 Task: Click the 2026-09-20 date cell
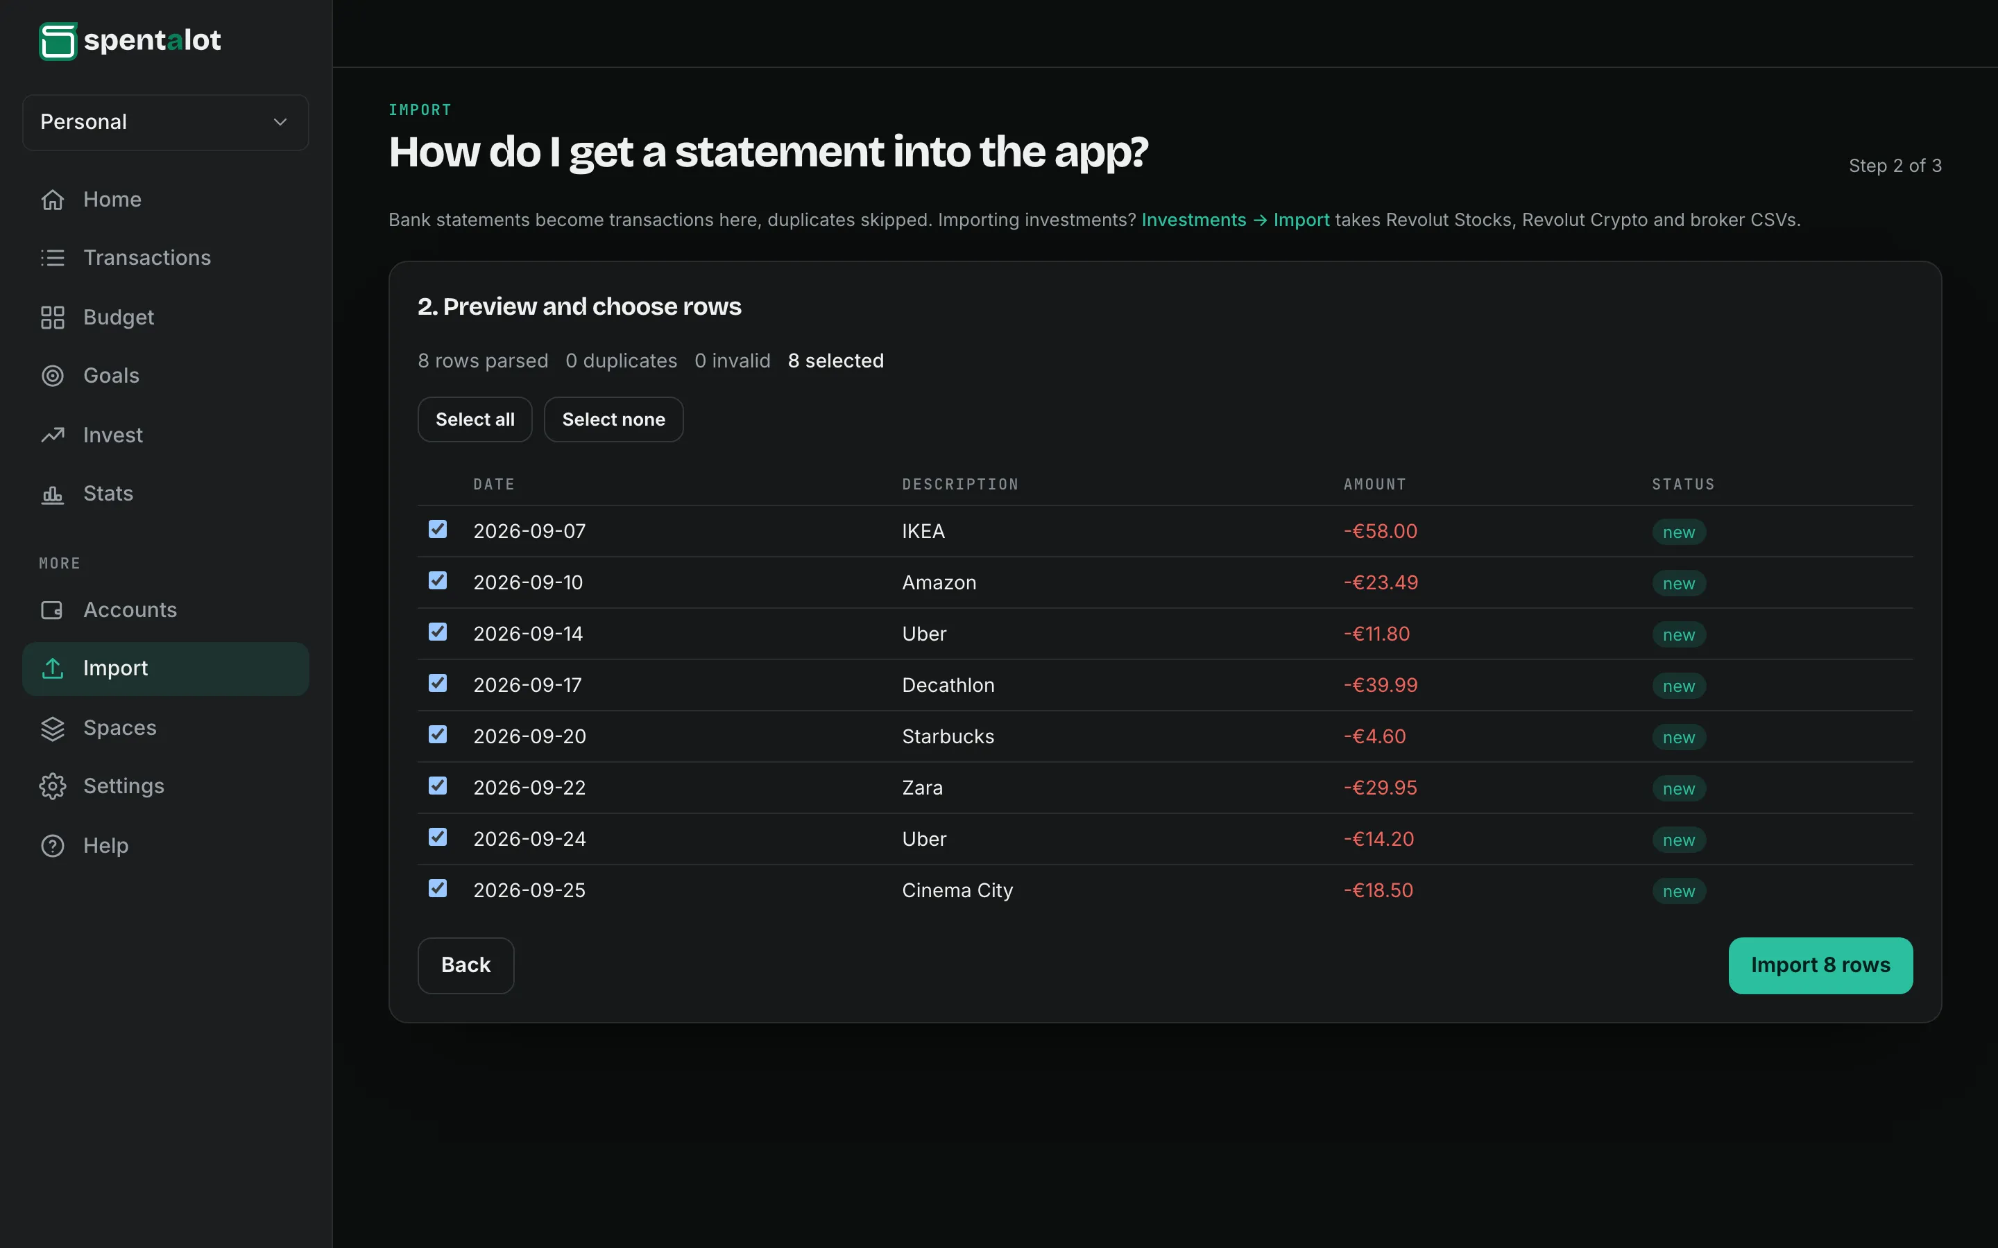tap(529, 736)
